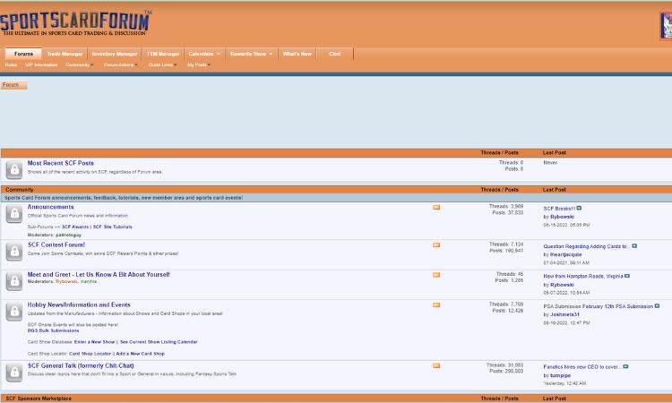
Task: Open the Forums tab
Action: coord(23,54)
